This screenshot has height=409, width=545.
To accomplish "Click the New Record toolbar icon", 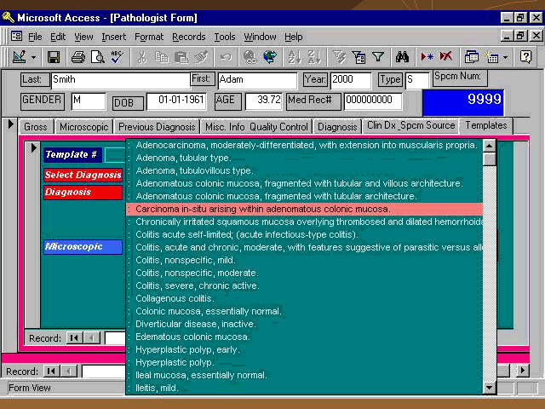I will point(427,57).
